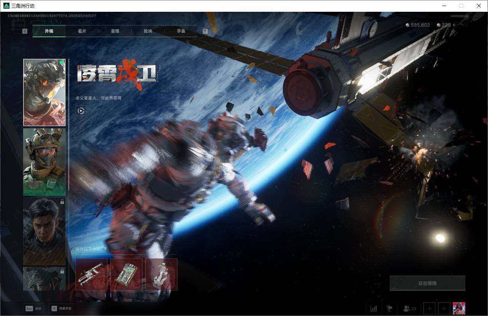Minimize the 三角洲行动 window
488x316 pixels.
coord(444,6)
